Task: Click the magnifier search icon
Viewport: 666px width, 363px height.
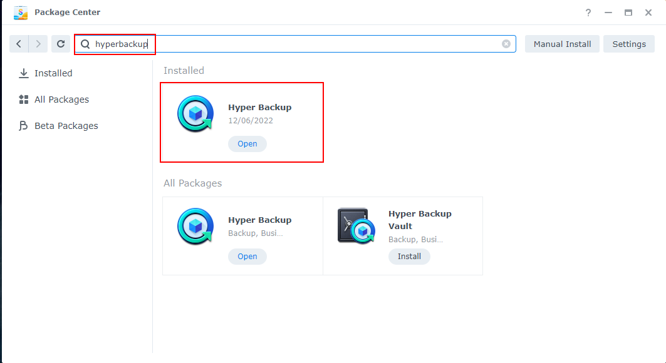Action: pos(85,44)
